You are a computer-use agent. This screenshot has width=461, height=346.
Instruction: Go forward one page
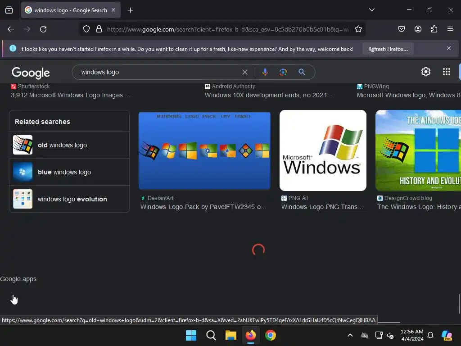(x=27, y=29)
